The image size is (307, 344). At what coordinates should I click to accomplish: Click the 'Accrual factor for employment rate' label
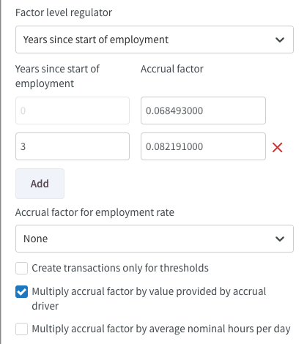pos(95,212)
